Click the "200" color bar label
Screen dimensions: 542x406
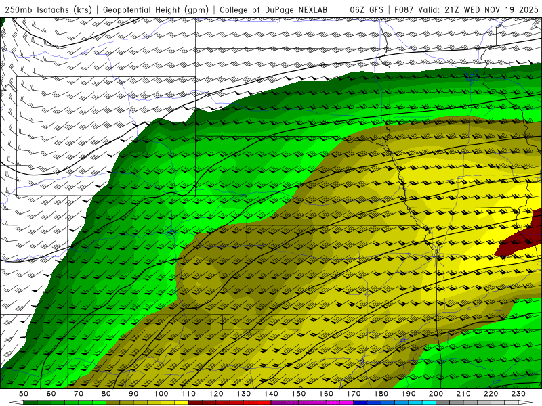tap(436, 394)
